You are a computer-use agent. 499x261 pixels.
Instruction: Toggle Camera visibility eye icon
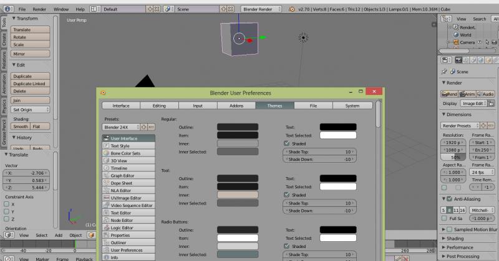[x=480, y=42]
